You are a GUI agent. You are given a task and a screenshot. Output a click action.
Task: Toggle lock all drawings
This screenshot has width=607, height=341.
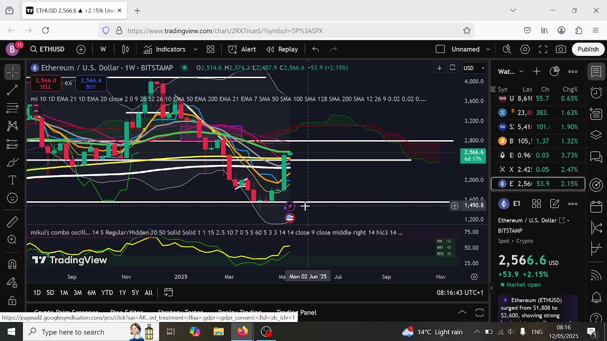(x=13, y=301)
